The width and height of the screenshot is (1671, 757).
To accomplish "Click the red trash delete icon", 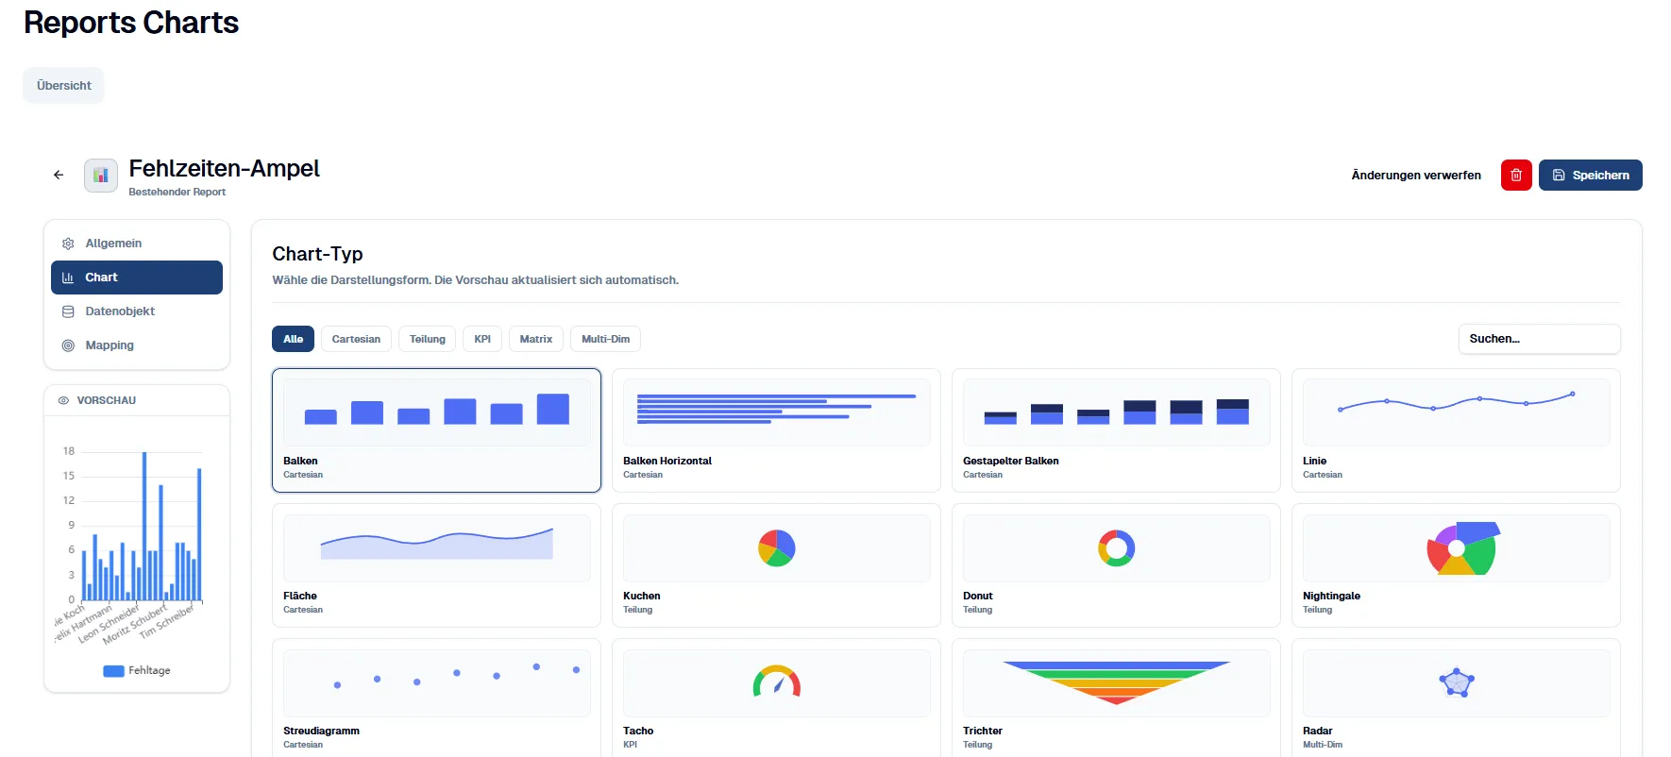I will pyautogui.click(x=1516, y=175).
